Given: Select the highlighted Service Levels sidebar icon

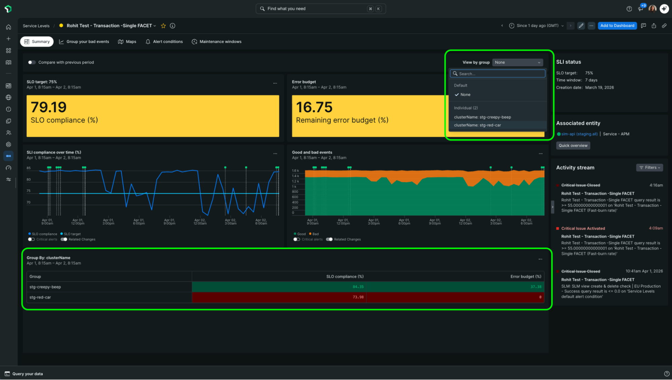Looking at the screenshot, I should pos(8,156).
